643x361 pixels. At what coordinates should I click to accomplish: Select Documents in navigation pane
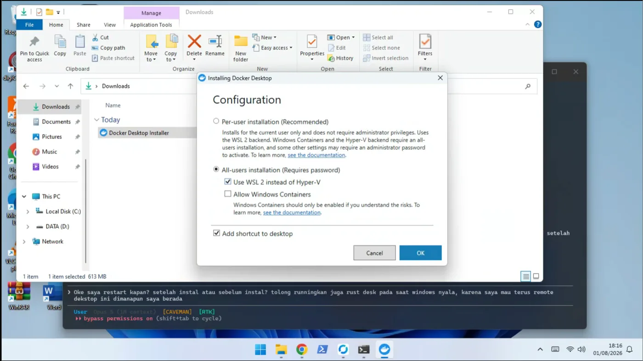pyautogui.click(x=51, y=122)
